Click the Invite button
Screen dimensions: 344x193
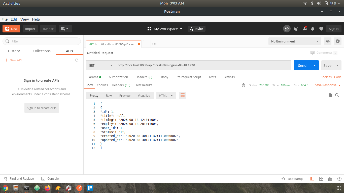click(x=196, y=29)
